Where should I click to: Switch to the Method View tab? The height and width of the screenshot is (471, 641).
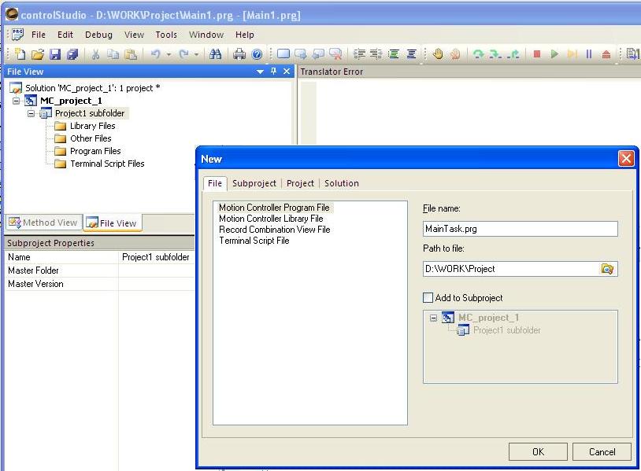click(43, 223)
